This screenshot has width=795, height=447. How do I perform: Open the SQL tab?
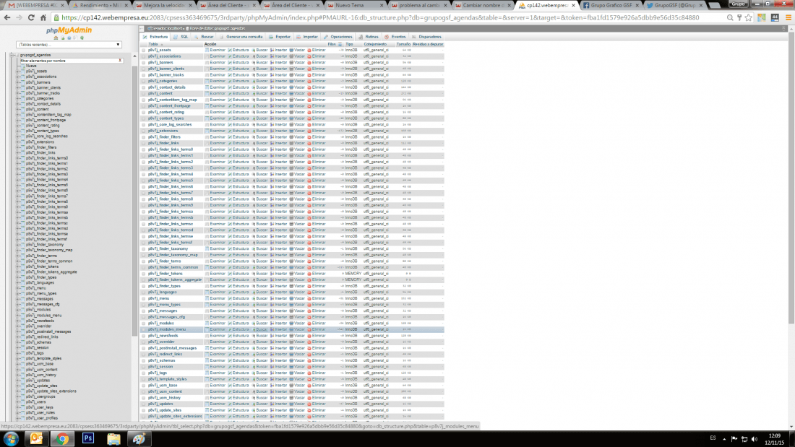(x=181, y=37)
